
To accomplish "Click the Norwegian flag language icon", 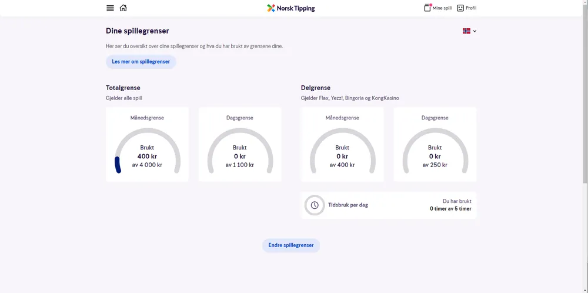I will 466,31.
